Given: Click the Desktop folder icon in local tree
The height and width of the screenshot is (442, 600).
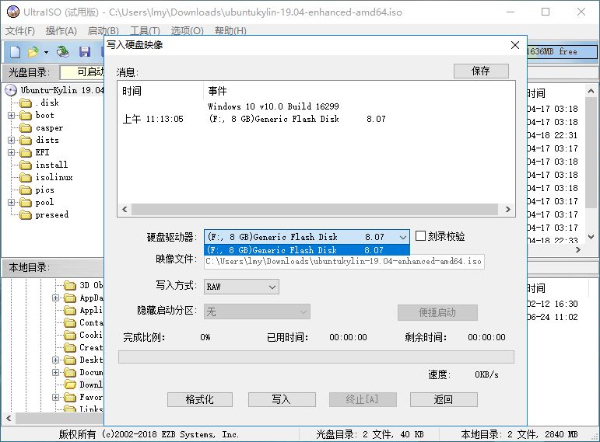Looking at the screenshot, I should 69,360.
